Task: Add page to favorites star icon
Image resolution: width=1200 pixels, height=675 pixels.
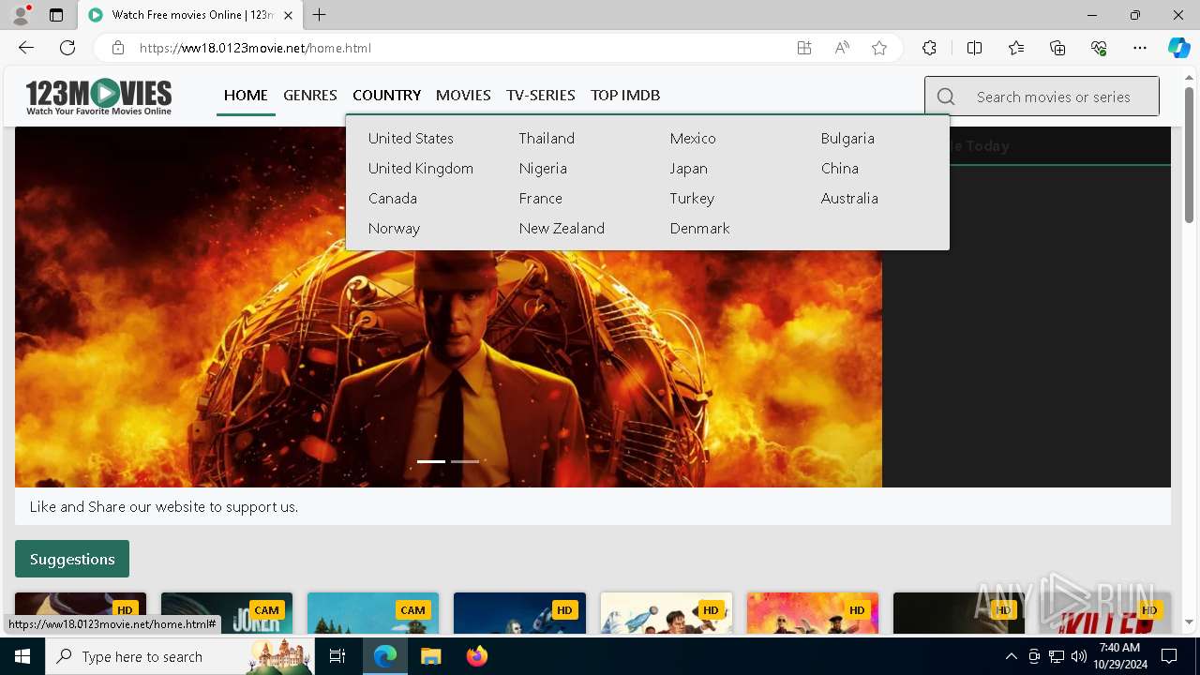Action: click(879, 48)
